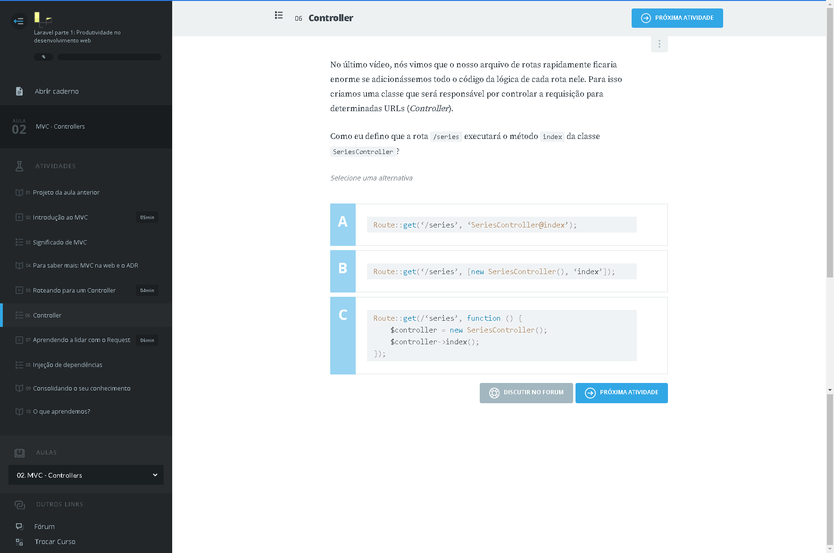
Task: Pick alternative C answer
Action: (x=499, y=335)
